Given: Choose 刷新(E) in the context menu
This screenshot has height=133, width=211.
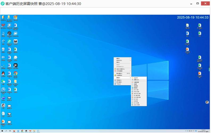Looking at the screenshot, I should click(x=122, y=62).
